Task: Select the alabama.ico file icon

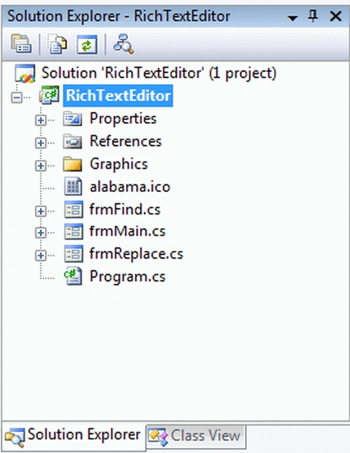Action: (73, 186)
